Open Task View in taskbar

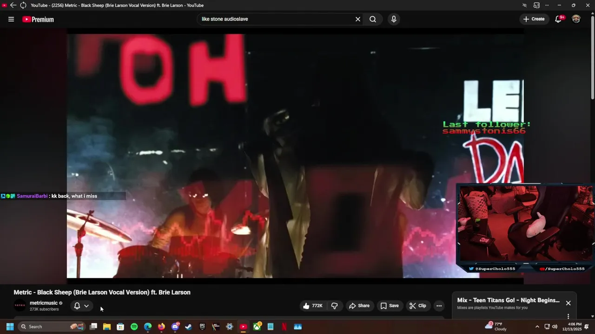point(93,327)
